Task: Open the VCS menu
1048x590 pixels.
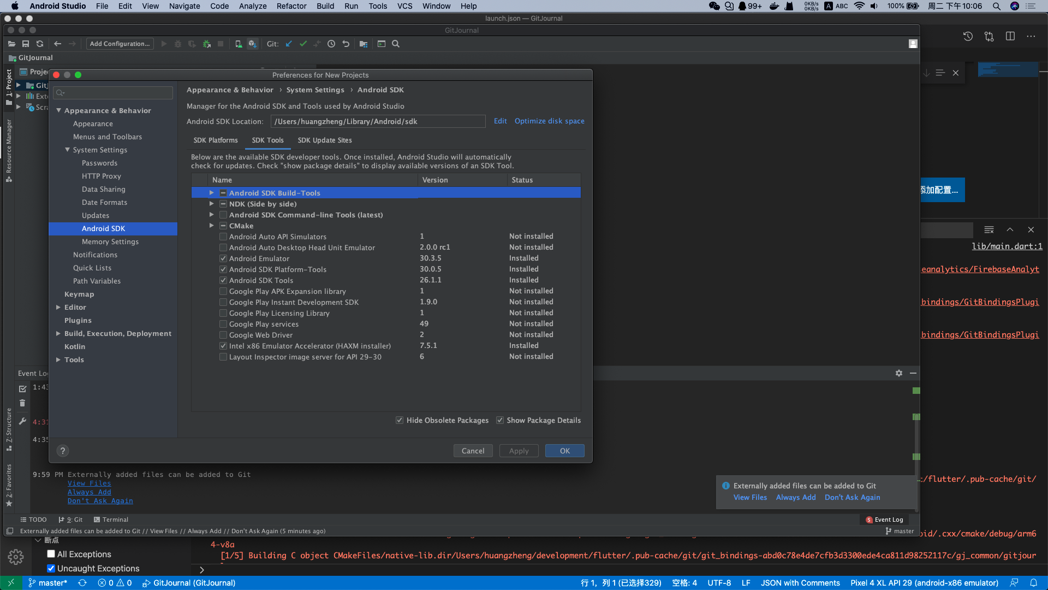Action: [x=404, y=6]
